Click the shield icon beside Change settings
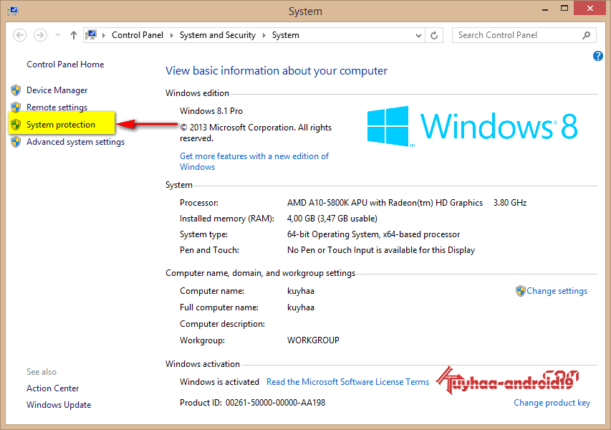This screenshot has width=611, height=430. [520, 291]
